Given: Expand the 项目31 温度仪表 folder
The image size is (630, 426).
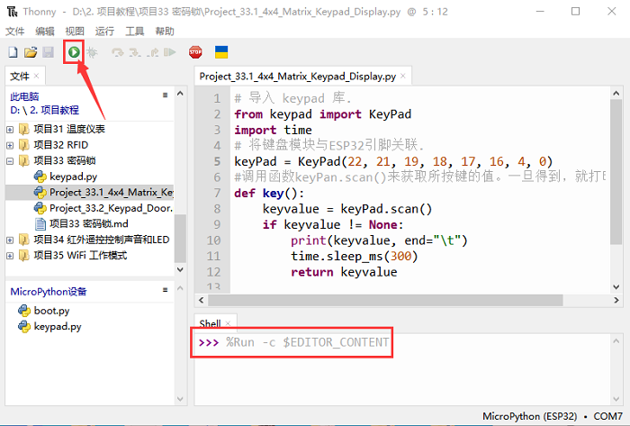Looking at the screenshot, I should coord(10,129).
